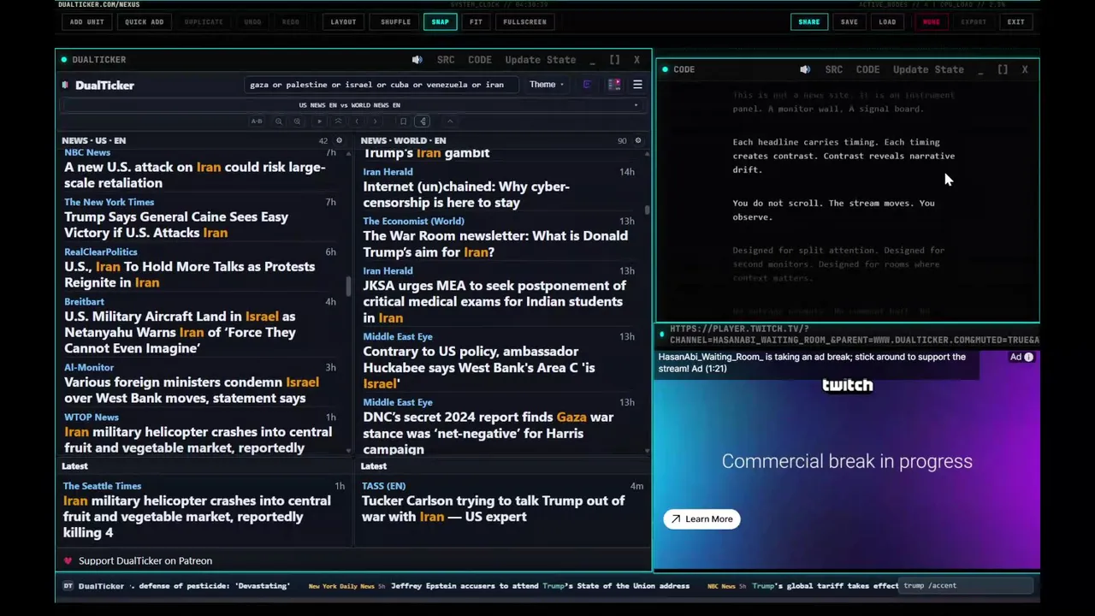Mute the CODE panel with its speaker icon
Image resolution: width=1095 pixels, height=616 pixels.
(x=805, y=69)
